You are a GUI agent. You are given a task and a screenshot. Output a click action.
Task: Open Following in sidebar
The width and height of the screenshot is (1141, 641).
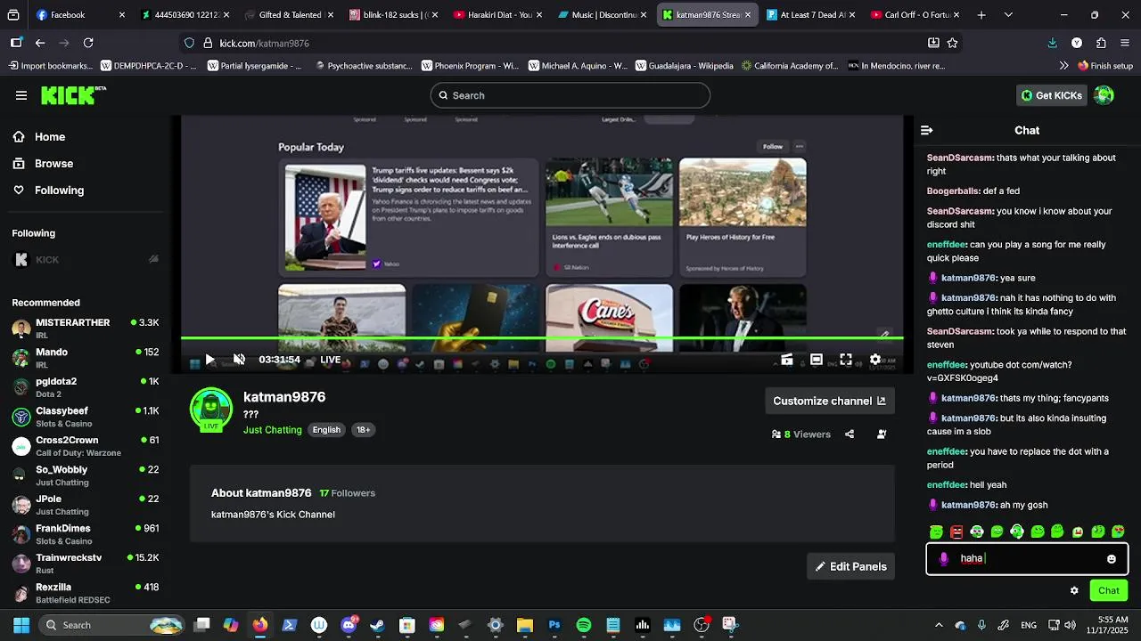pos(59,191)
